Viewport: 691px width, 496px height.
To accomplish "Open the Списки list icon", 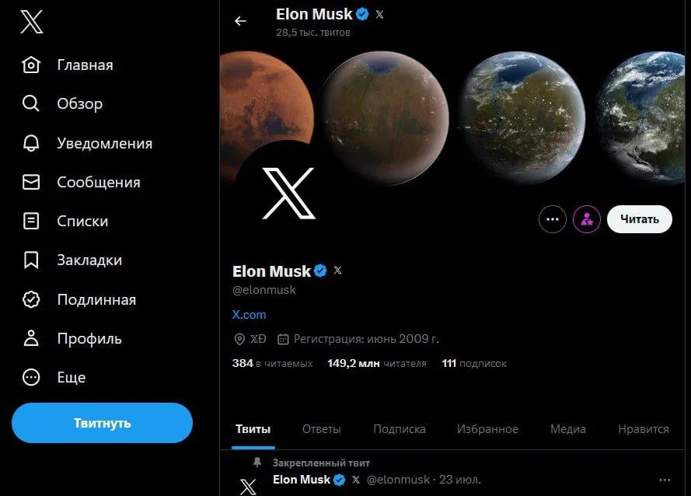I will pos(31,221).
